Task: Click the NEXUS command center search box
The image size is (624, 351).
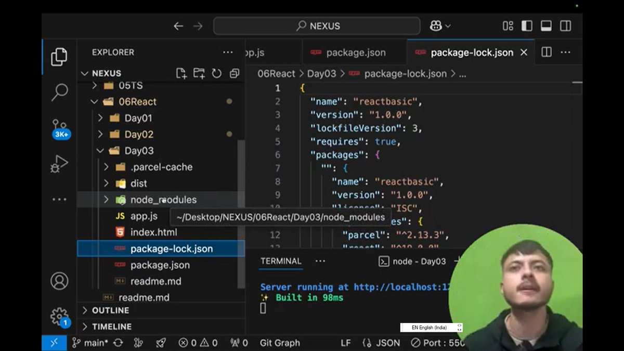Action: (317, 26)
